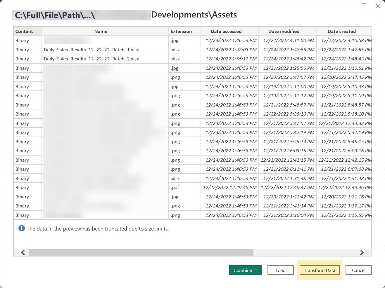Viewport: 385px width, 288px height.
Task: Click date modified 12/19/2022 5:11:12 PM
Action: [289, 95]
